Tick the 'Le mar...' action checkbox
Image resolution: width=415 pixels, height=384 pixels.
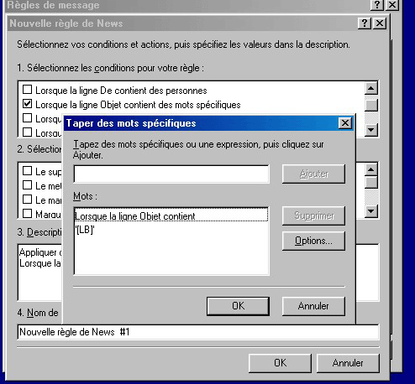click(27, 200)
